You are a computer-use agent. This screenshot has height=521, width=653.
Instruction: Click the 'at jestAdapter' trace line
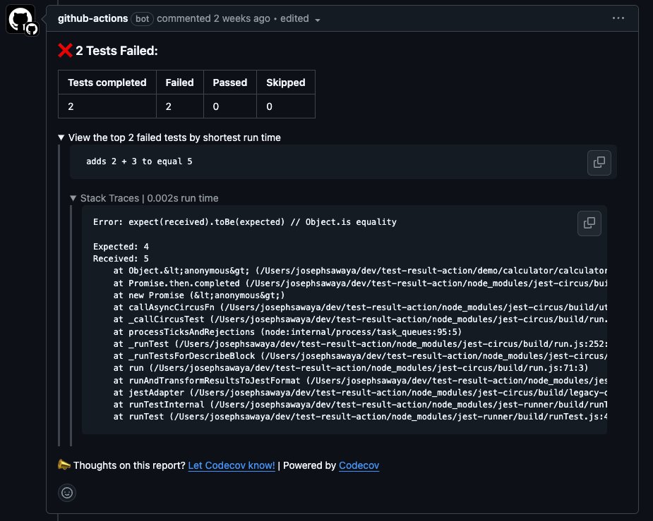tap(360, 393)
